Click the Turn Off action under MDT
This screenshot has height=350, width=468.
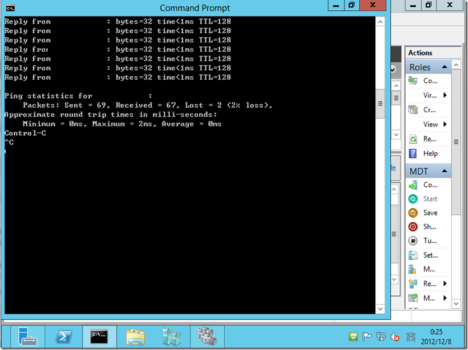[x=429, y=241]
